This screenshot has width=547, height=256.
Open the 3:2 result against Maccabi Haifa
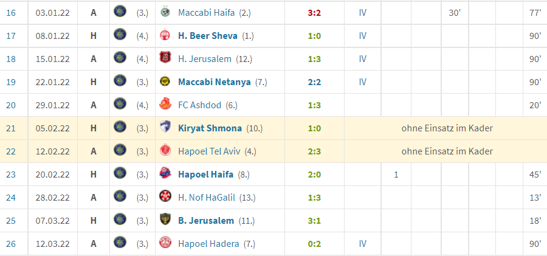314,13
